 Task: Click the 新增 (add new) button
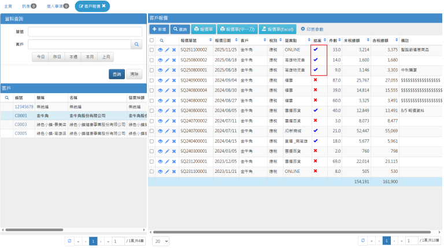159,28
